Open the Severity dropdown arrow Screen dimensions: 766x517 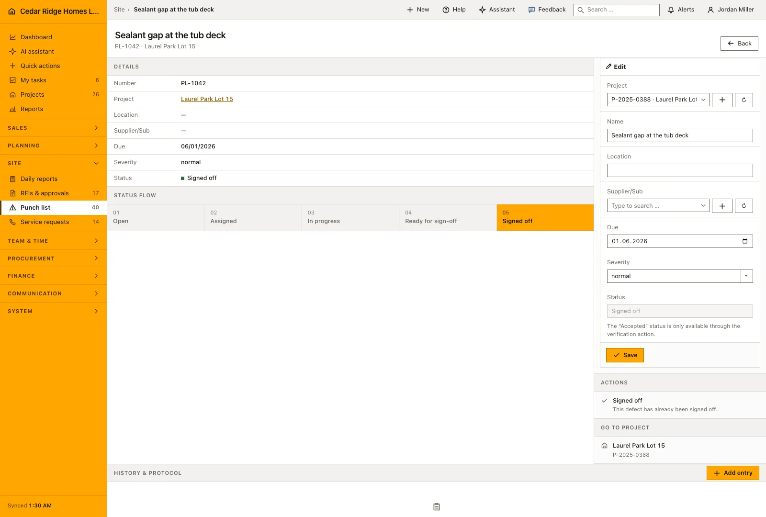point(746,276)
